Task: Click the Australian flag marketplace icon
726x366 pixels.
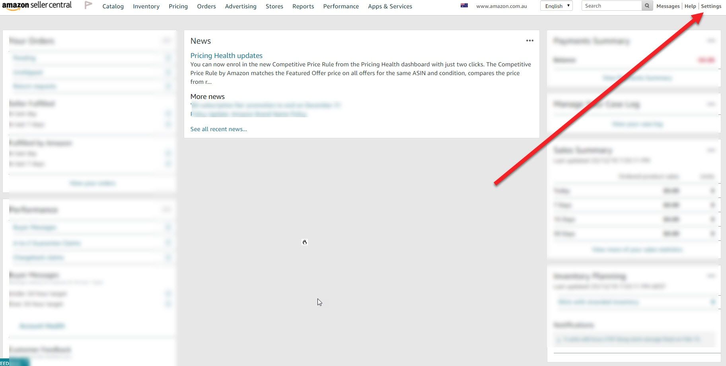Action: 464,6
